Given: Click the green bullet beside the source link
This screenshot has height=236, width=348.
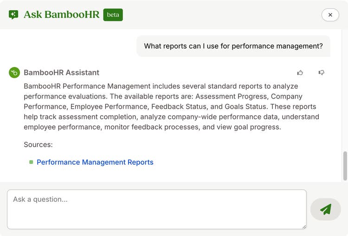Looking at the screenshot, I should 31,162.
